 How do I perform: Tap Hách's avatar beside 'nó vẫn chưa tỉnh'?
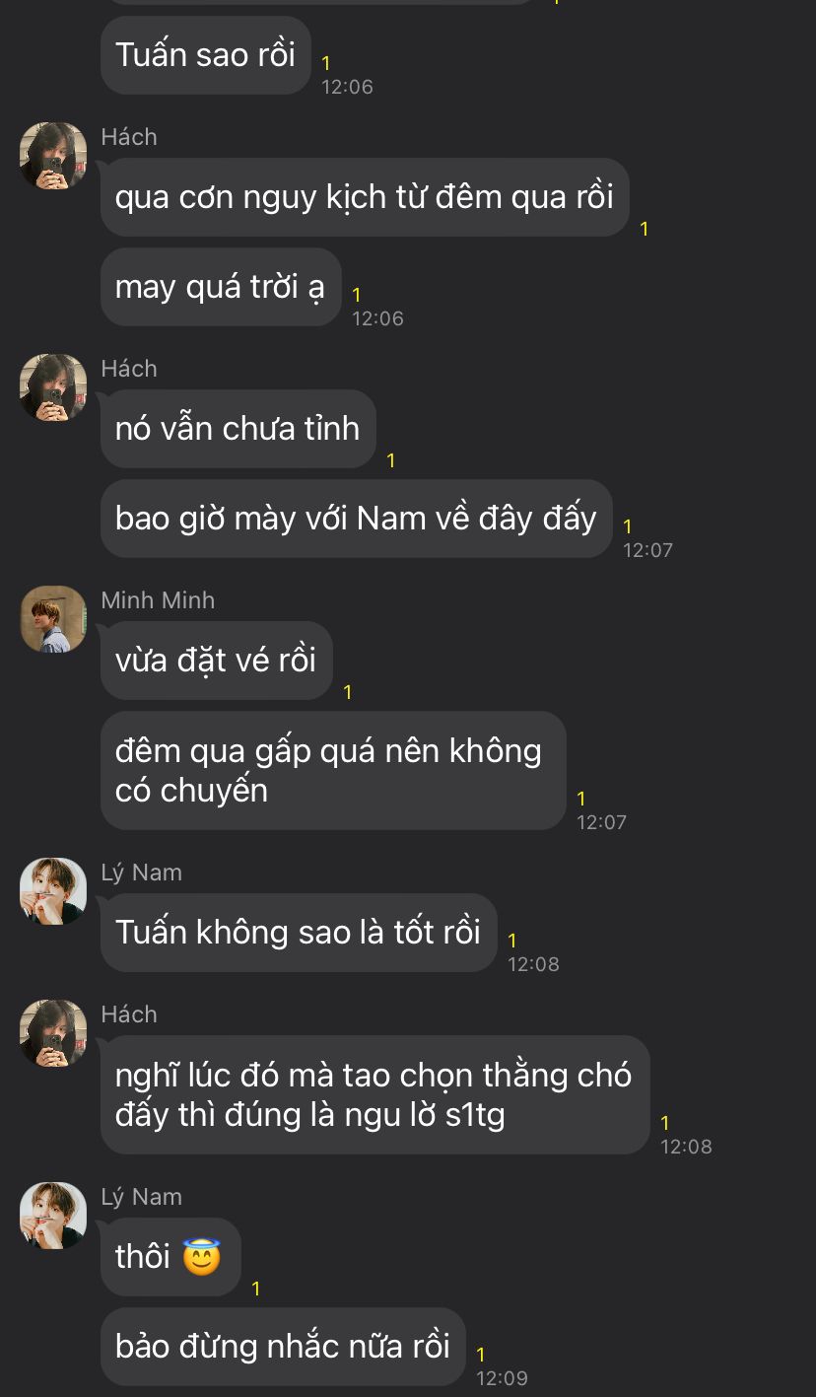[53, 387]
